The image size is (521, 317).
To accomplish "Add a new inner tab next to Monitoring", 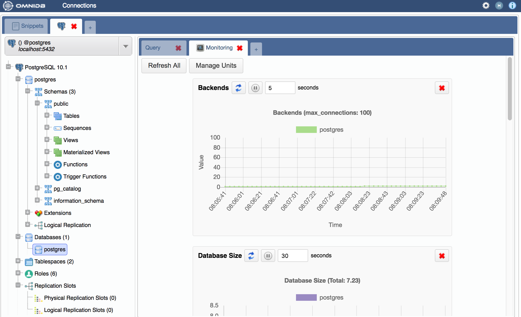I will pyautogui.click(x=256, y=49).
